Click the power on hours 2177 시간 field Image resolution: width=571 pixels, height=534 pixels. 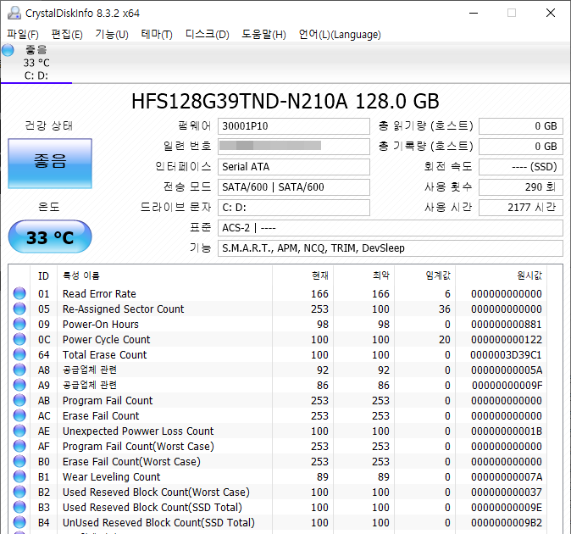tap(521, 208)
